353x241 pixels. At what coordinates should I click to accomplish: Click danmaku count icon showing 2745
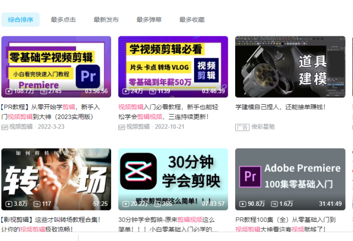tap(44, 91)
